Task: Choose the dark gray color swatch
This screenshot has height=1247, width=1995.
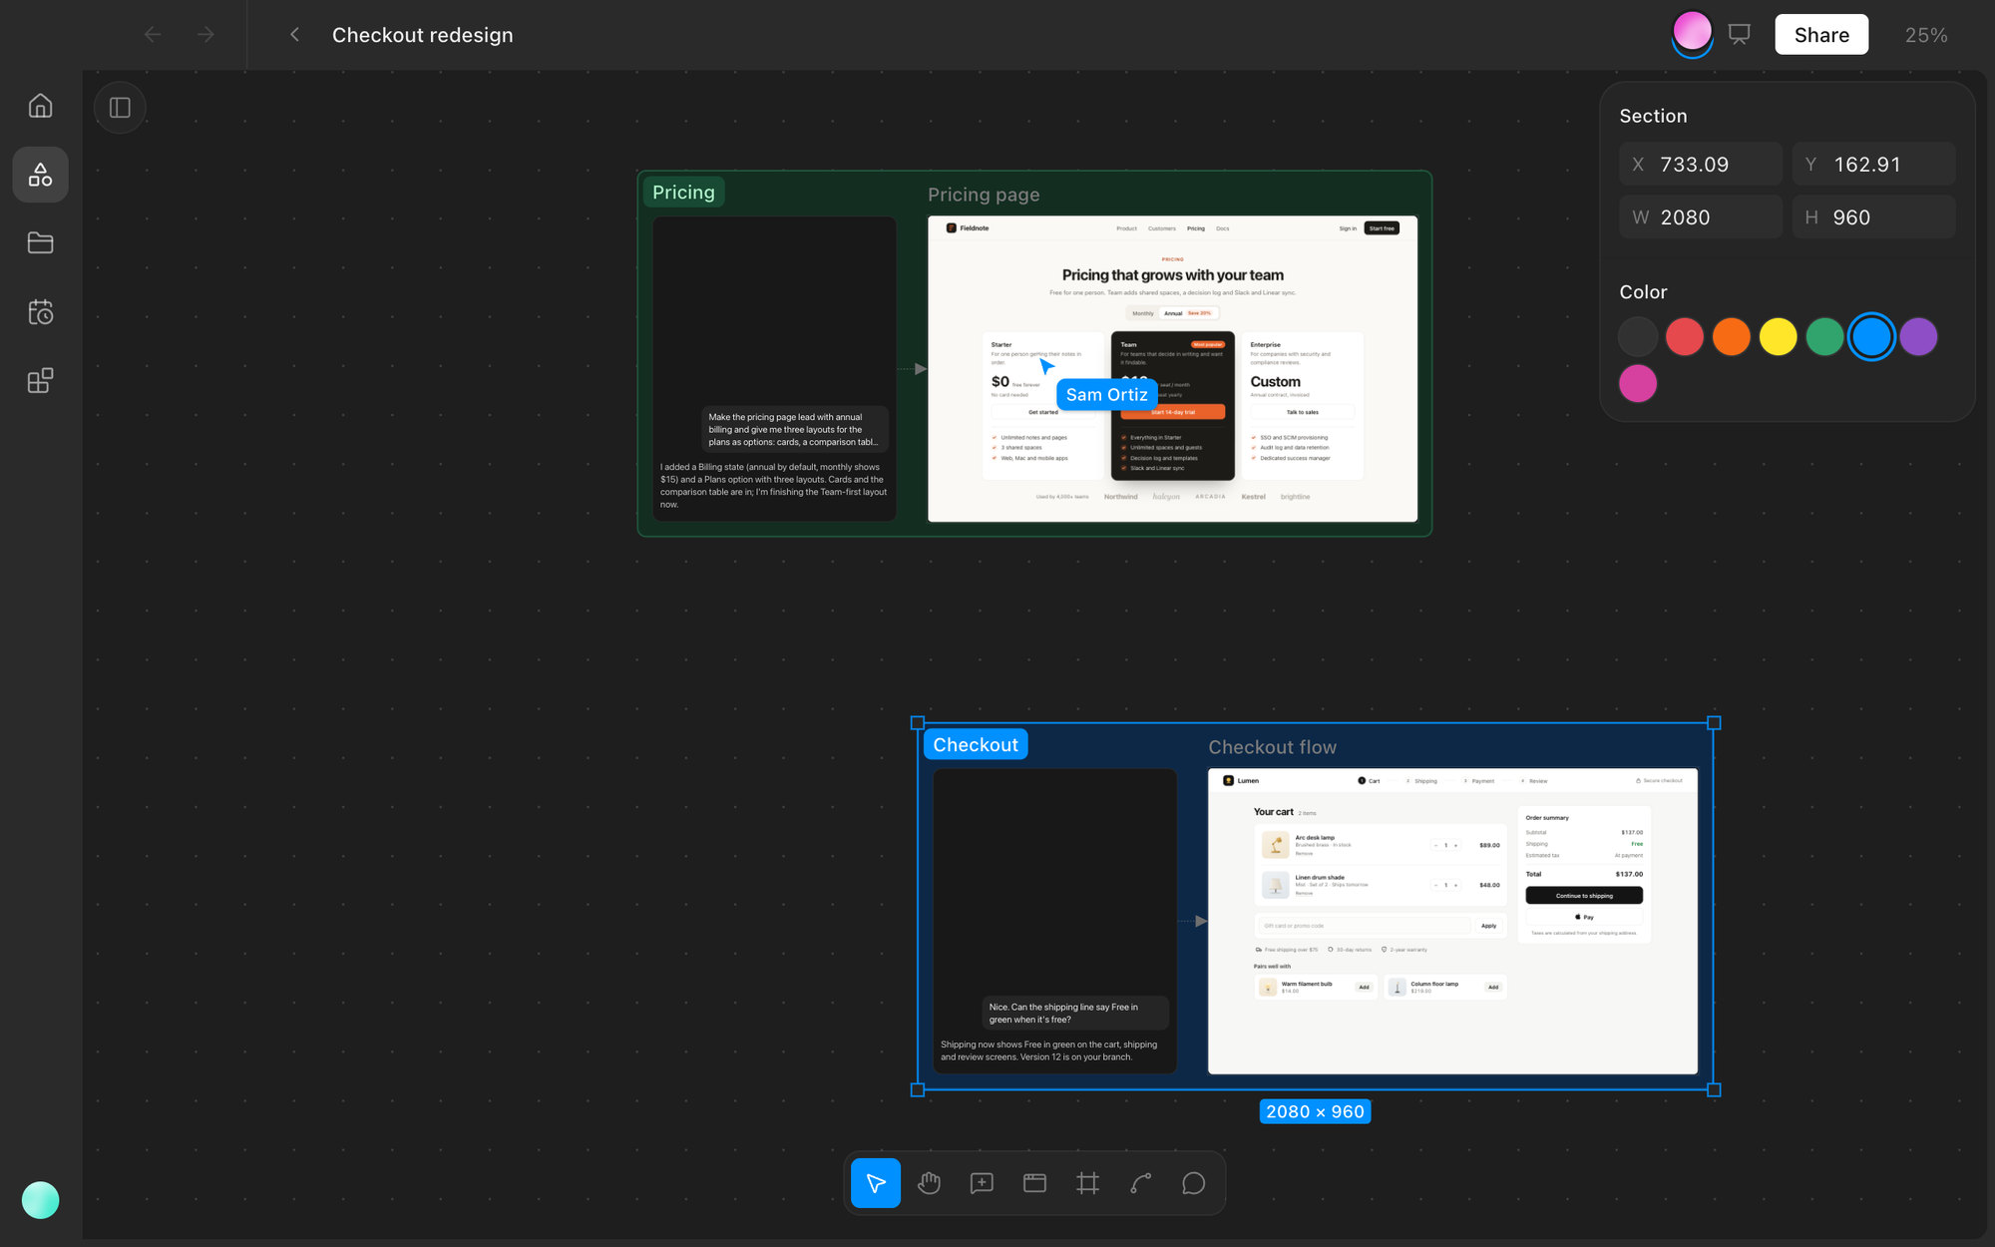Action: click(x=1638, y=337)
